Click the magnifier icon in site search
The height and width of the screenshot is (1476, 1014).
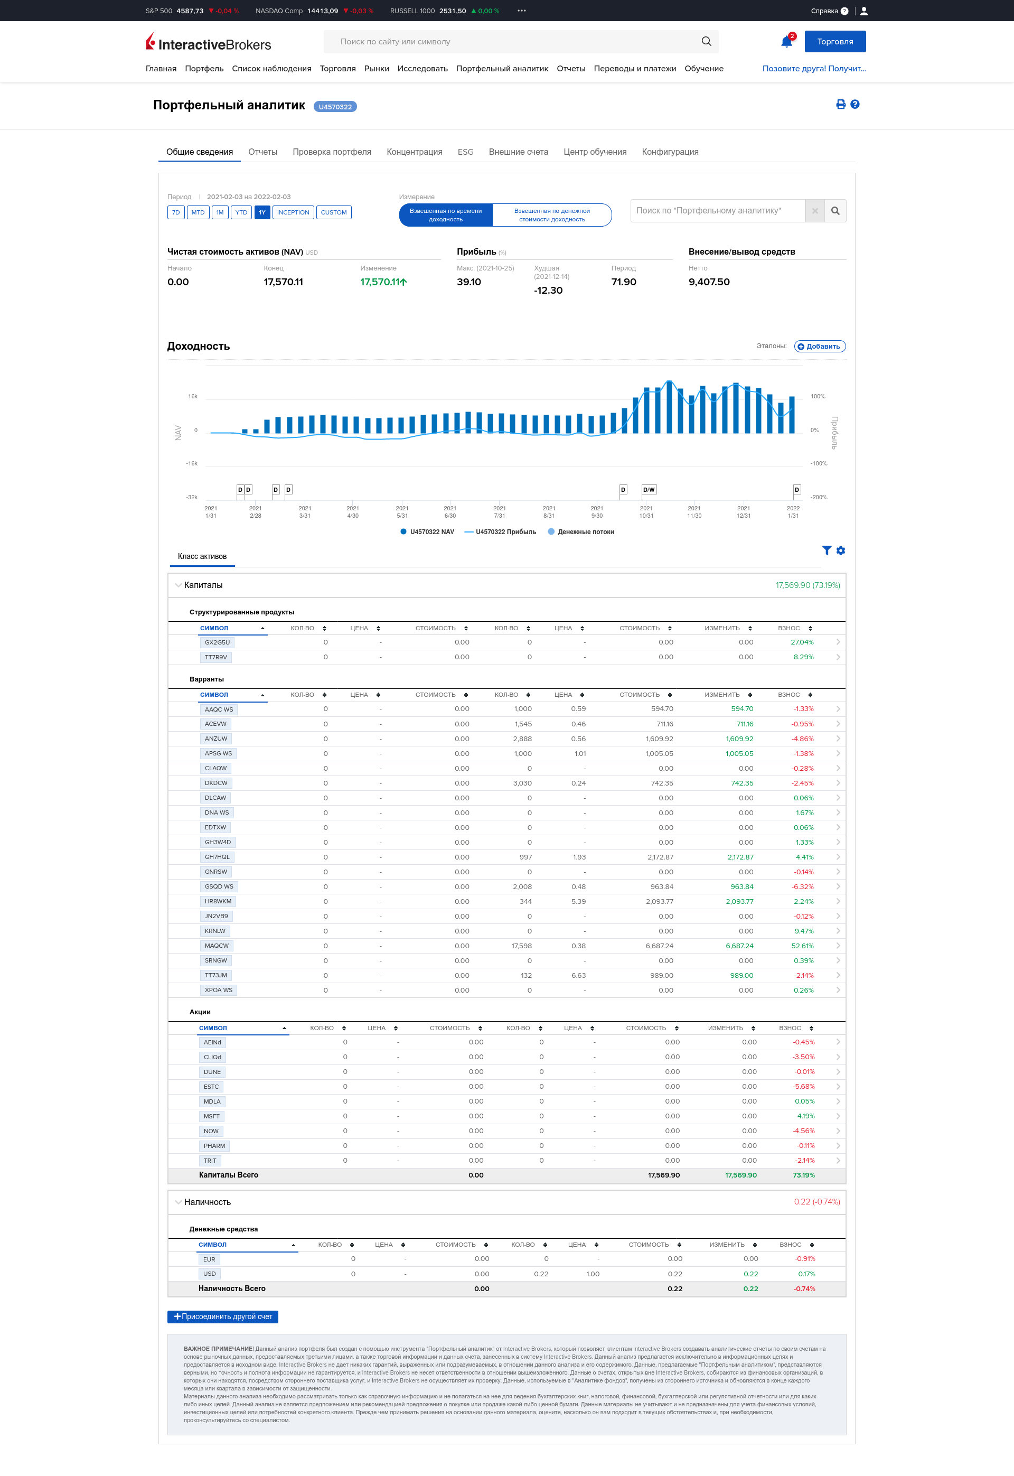coord(706,42)
